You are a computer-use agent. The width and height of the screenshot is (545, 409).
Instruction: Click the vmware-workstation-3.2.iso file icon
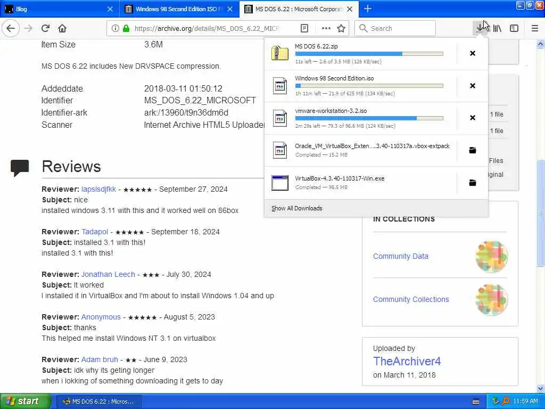pyautogui.click(x=280, y=118)
